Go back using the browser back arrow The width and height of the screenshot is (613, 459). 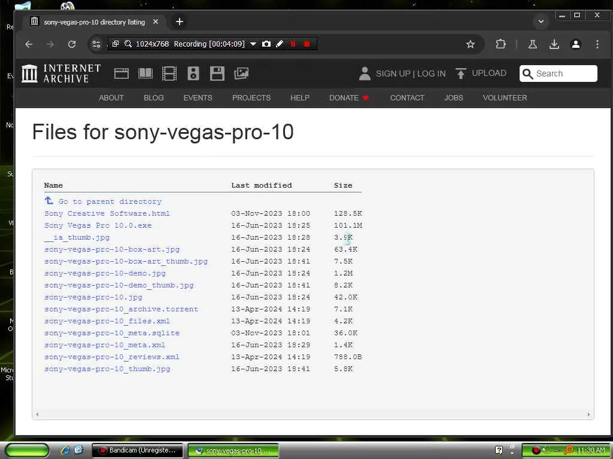point(29,44)
